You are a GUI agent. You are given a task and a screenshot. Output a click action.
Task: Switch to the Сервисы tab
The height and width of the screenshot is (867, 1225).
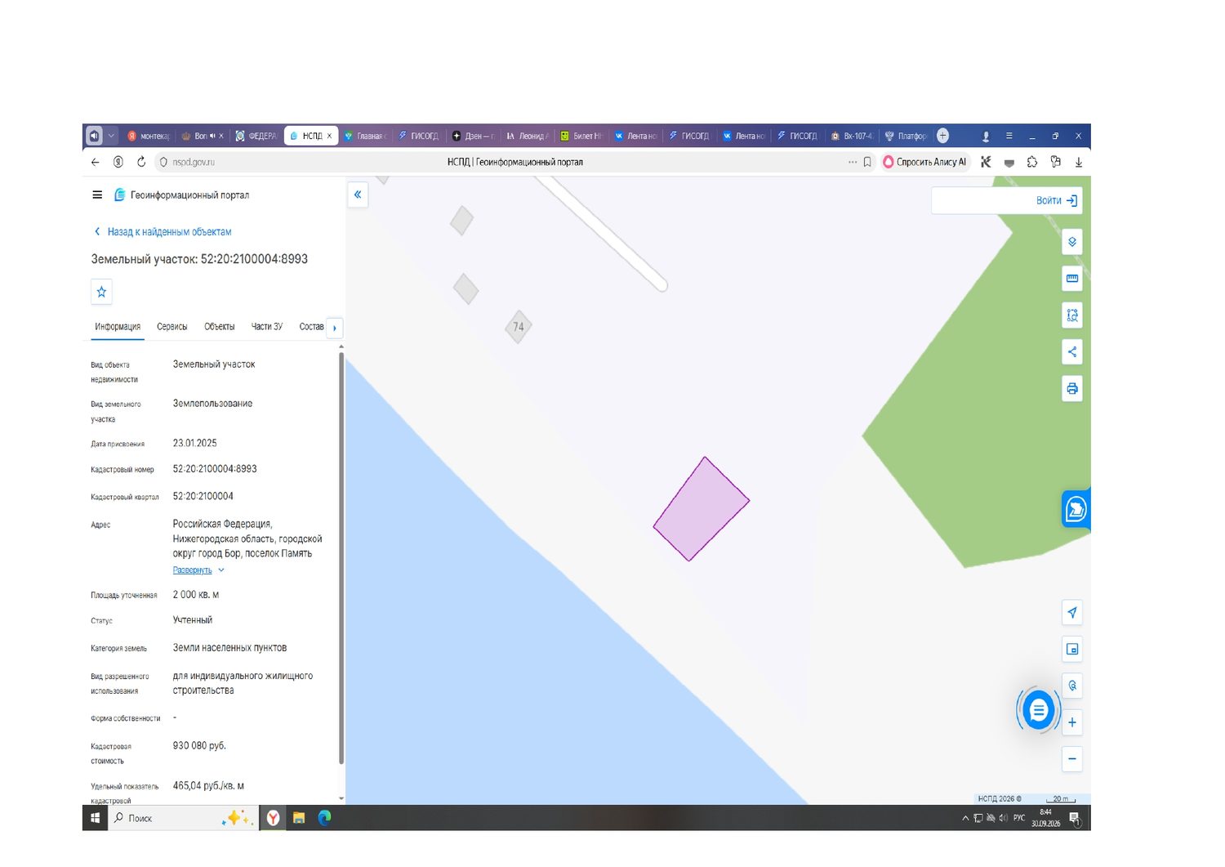[x=172, y=327]
